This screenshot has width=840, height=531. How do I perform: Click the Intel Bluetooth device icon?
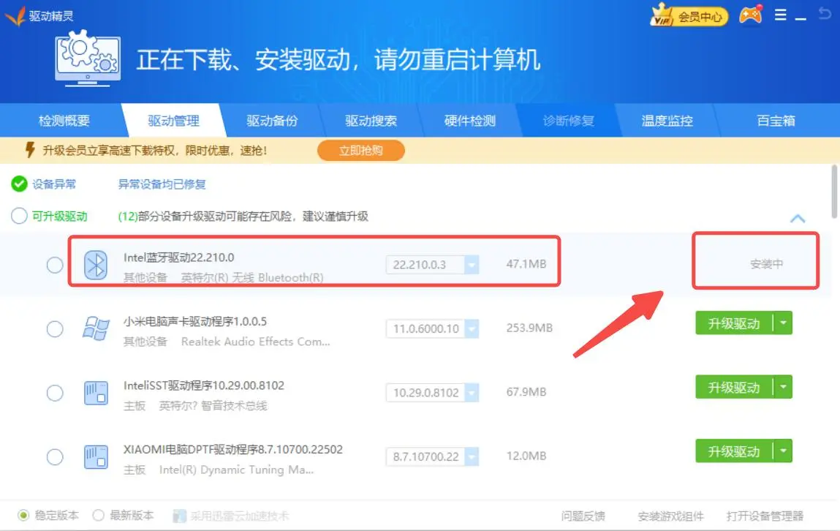click(95, 265)
